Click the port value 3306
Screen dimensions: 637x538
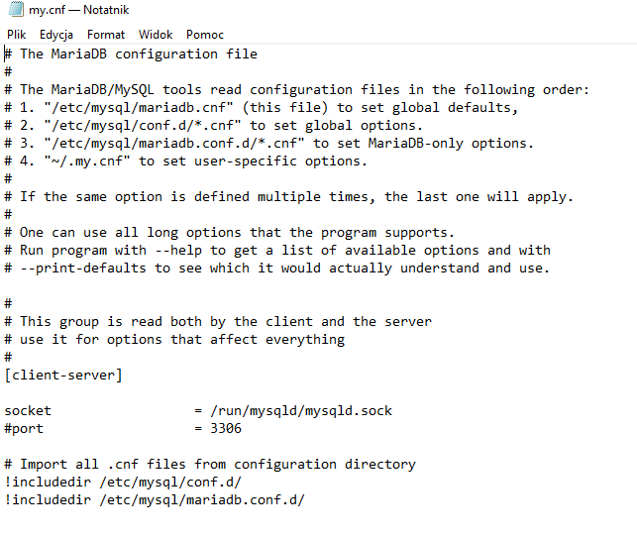pyautogui.click(x=226, y=428)
